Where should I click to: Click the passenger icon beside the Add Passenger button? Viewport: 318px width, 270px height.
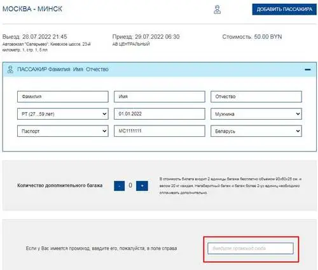(x=217, y=10)
